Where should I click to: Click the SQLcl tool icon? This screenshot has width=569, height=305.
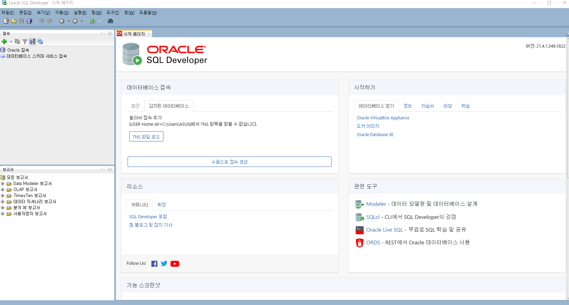click(x=360, y=217)
